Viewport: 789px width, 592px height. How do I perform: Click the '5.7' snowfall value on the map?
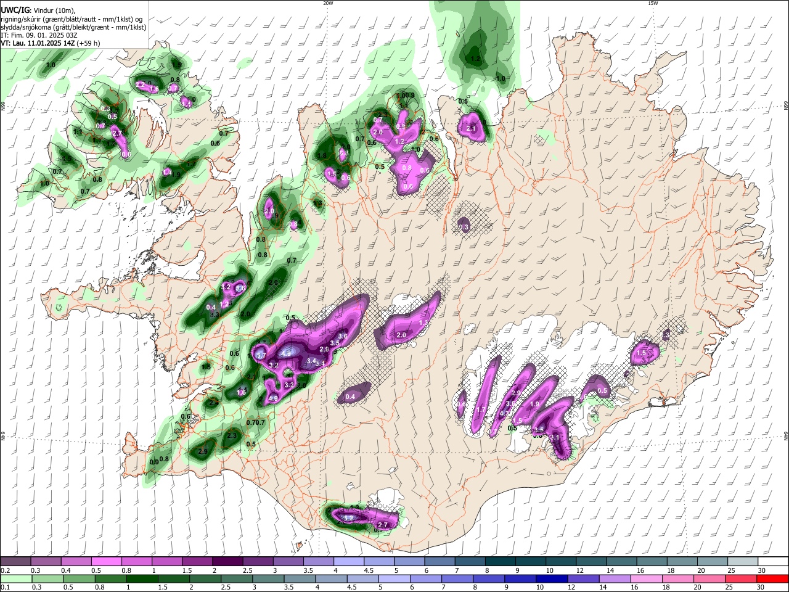click(261, 356)
